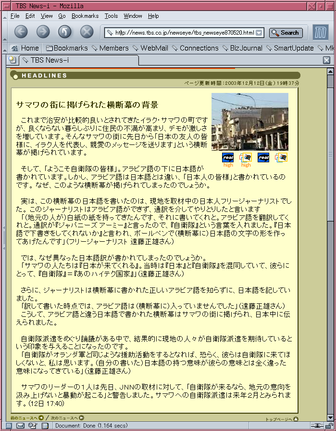Image resolution: width=336 pixels, height=431 pixels.
Task: Open the View menu
Action: (47, 16)
